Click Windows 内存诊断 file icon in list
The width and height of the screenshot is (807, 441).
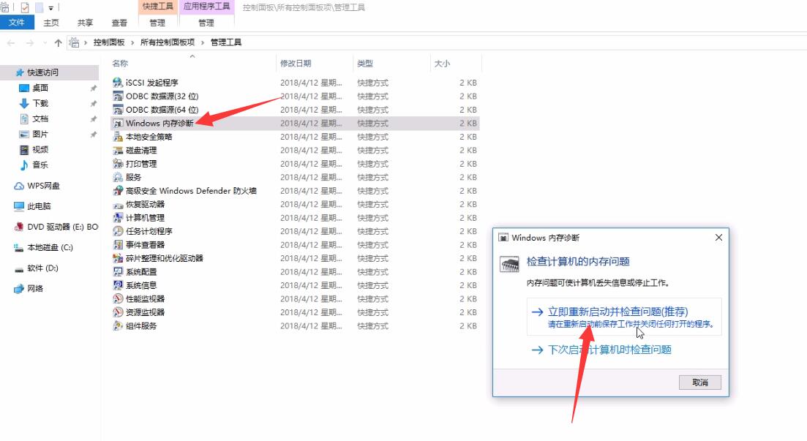pos(118,123)
